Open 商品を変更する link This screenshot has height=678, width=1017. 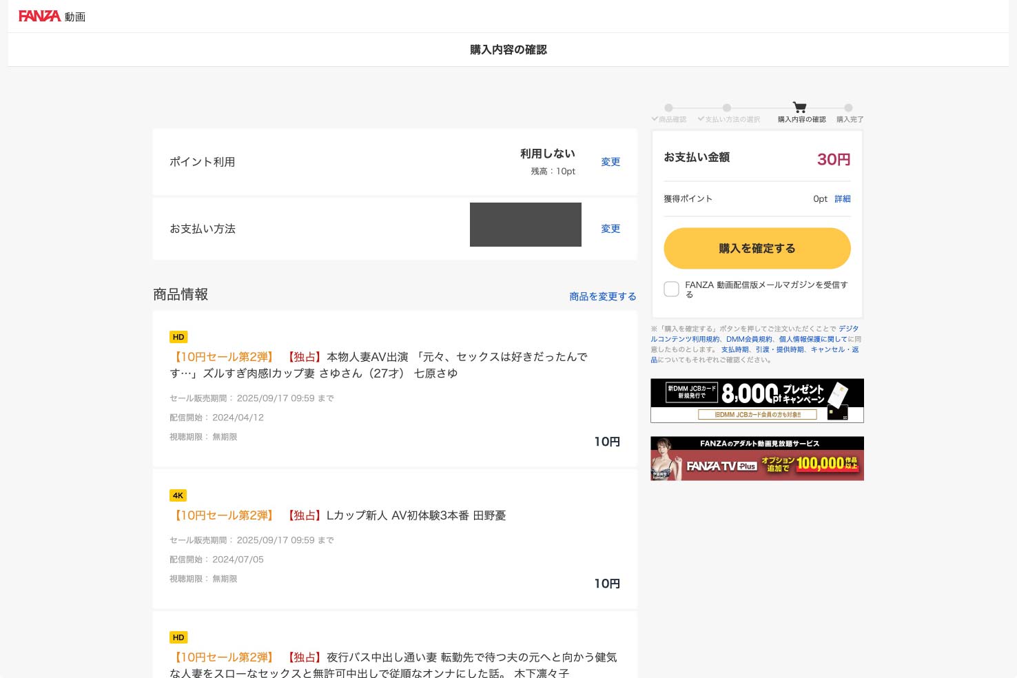coord(603,296)
